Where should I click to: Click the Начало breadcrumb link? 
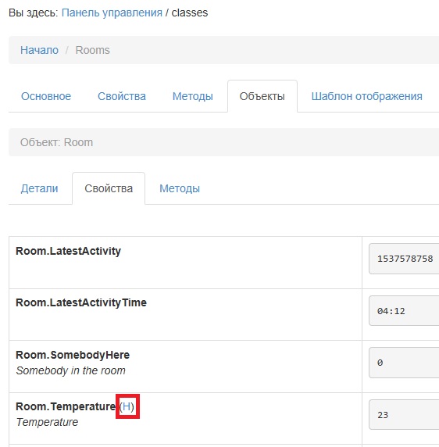pyautogui.click(x=39, y=50)
